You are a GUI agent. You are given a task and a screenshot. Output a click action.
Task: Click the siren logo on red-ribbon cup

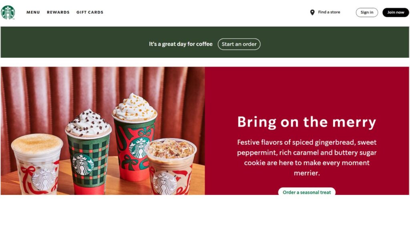[139, 148]
